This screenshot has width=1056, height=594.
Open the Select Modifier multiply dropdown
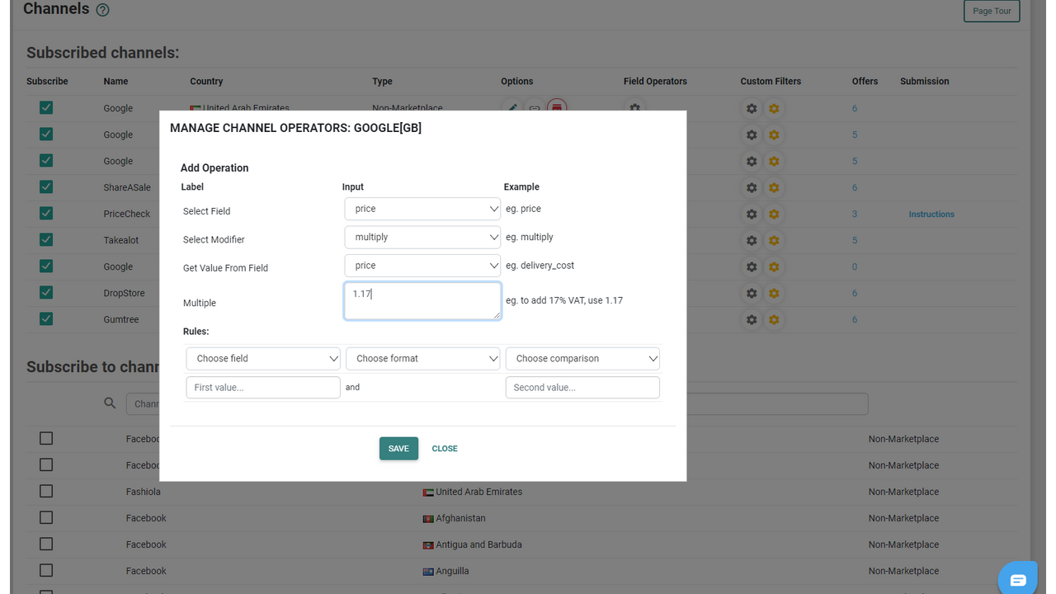[422, 237]
